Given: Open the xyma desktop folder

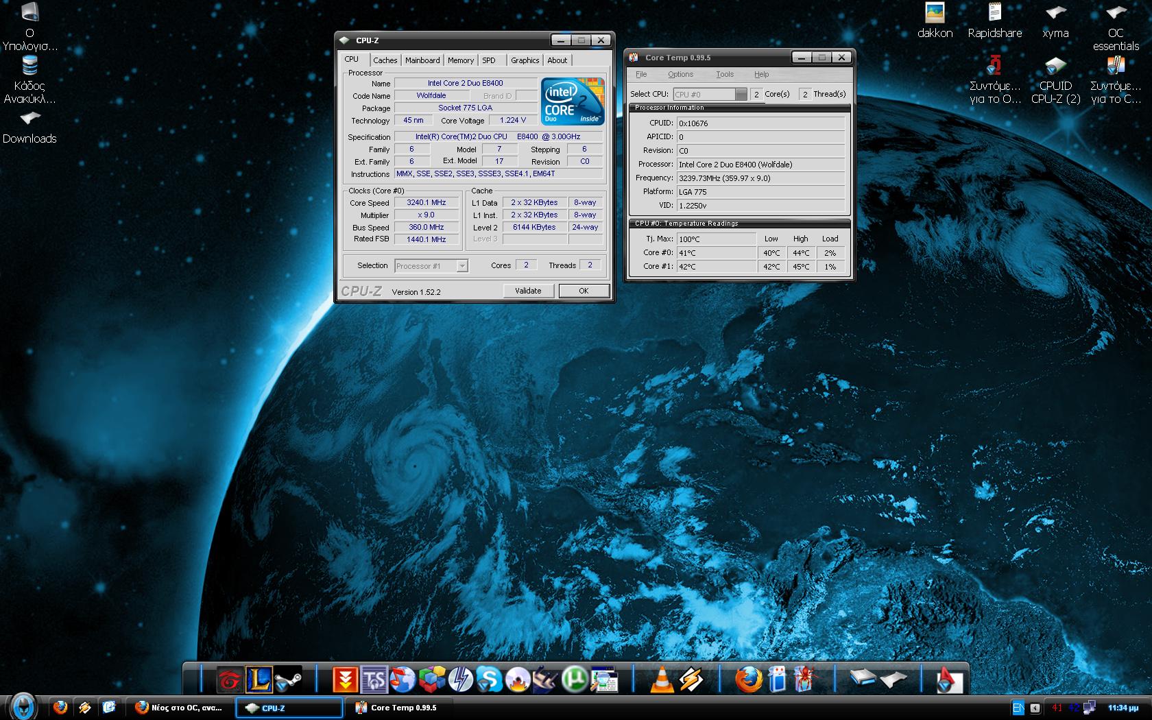Looking at the screenshot, I should (1055, 21).
